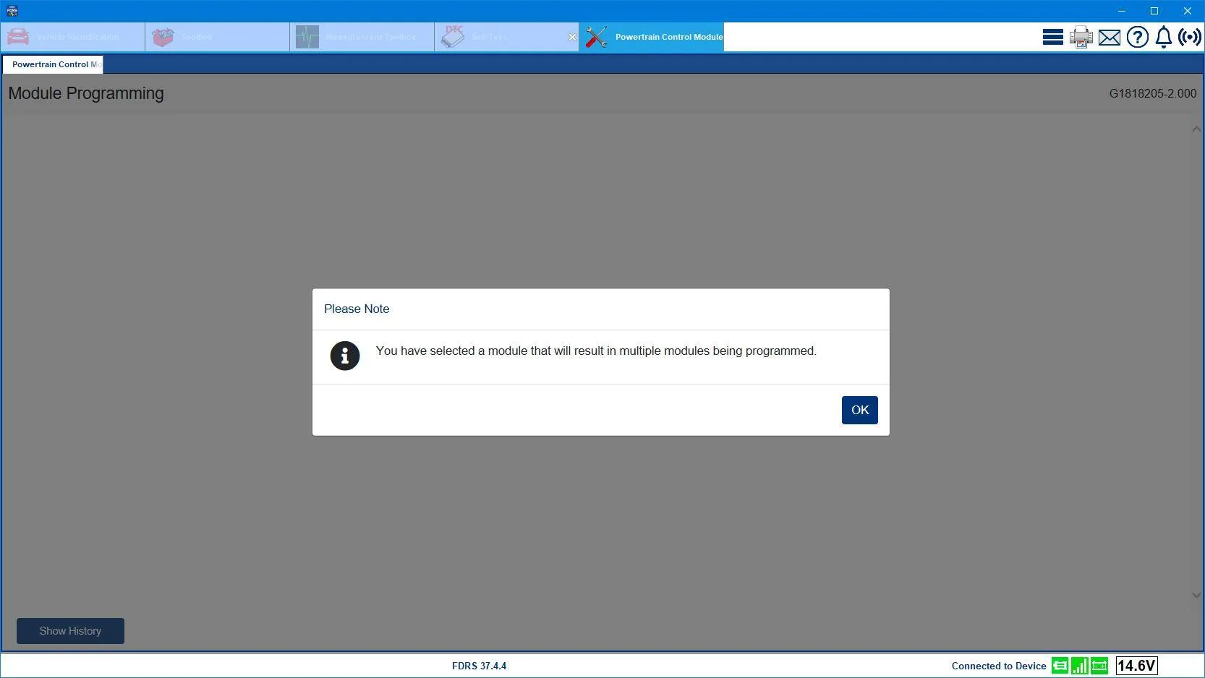The width and height of the screenshot is (1205, 678).
Task: Switch to the Toolbox tab
Action: [217, 37]
